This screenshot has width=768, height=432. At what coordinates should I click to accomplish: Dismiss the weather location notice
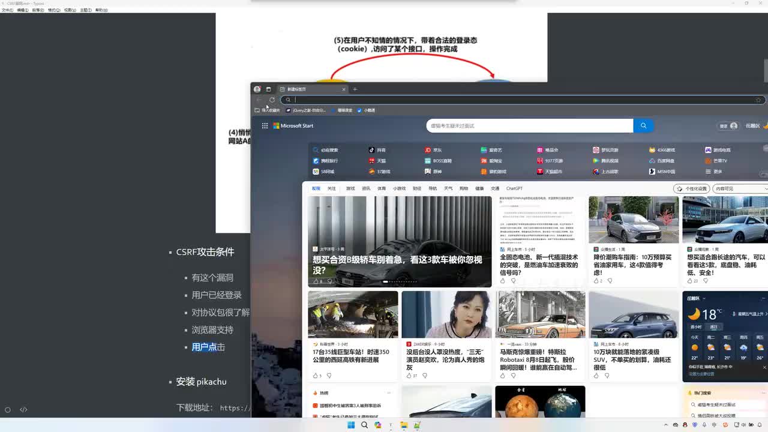[x=764, y=367]
